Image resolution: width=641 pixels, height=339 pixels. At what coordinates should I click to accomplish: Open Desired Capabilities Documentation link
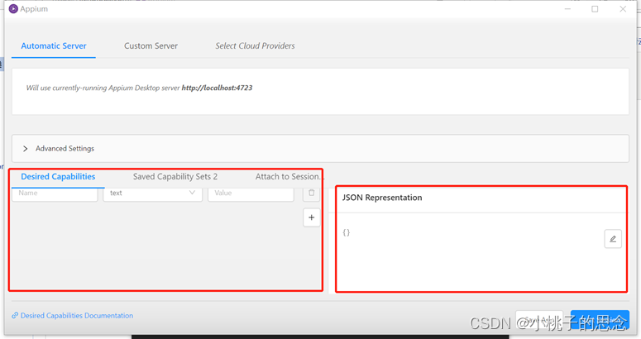click(x=72, y=315)
